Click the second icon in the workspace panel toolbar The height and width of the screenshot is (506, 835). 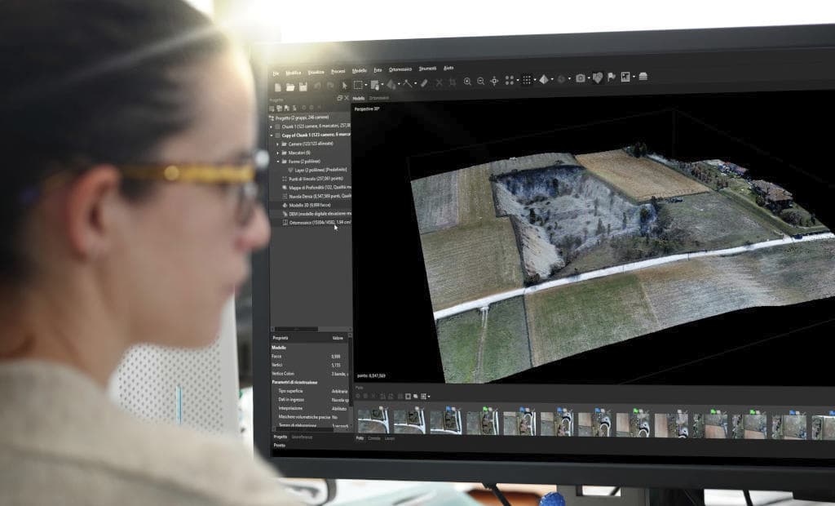coord(280,109)
